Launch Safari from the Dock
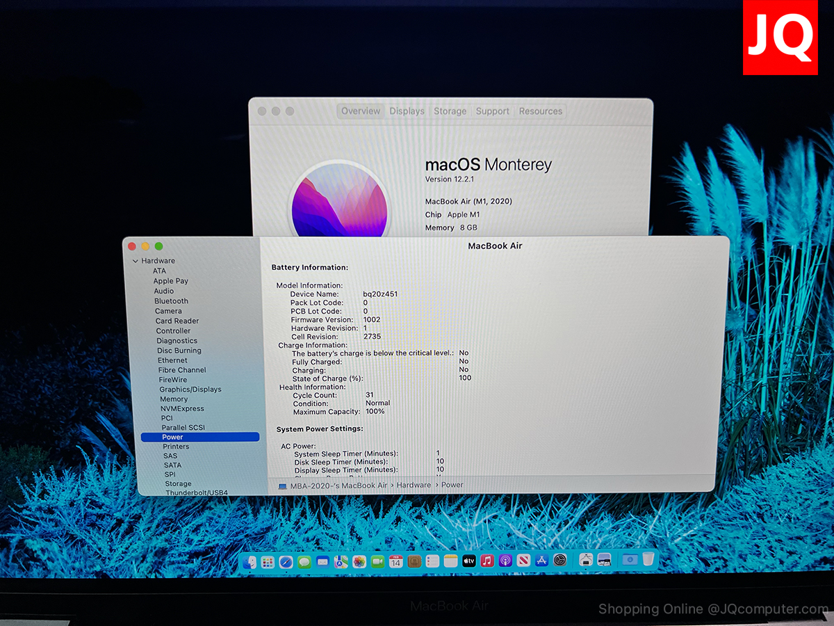This screenshot has width=834, height=626. (286, 561)
